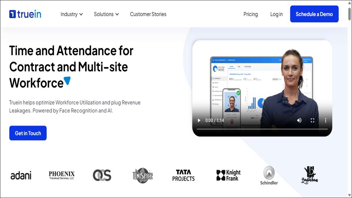
Task: Click the Phoenix Transload Services logo
Action: click(62, 175)
